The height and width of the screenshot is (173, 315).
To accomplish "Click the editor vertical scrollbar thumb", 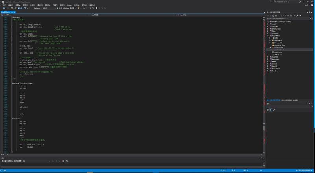I will click(264, 128).
